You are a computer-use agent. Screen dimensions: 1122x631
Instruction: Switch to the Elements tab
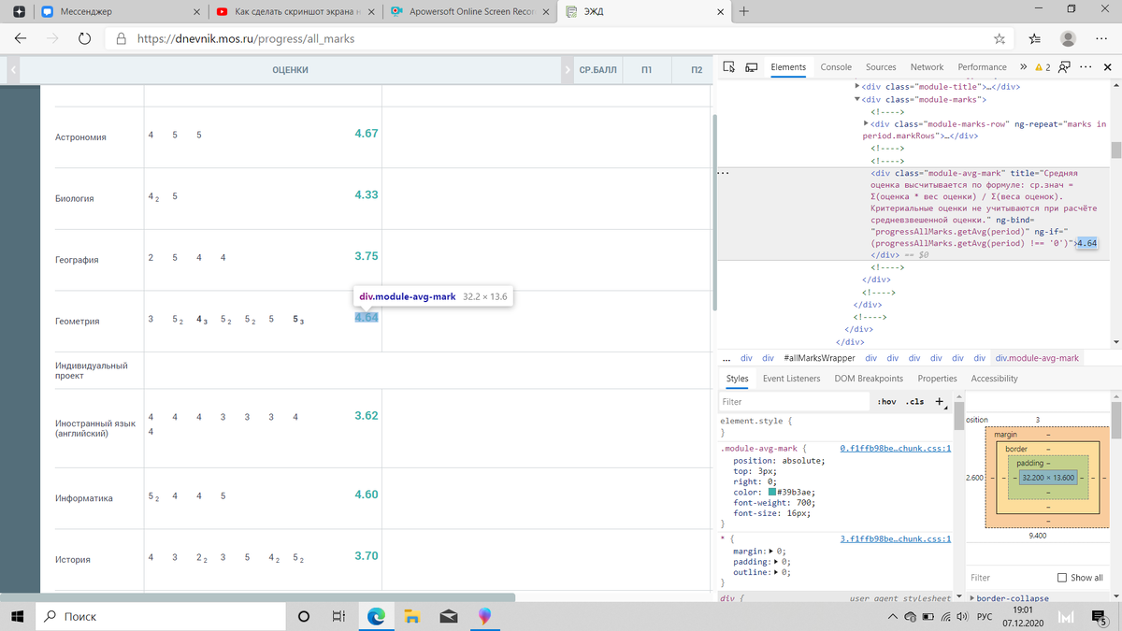pyautogui.click(x=788, y=67)
